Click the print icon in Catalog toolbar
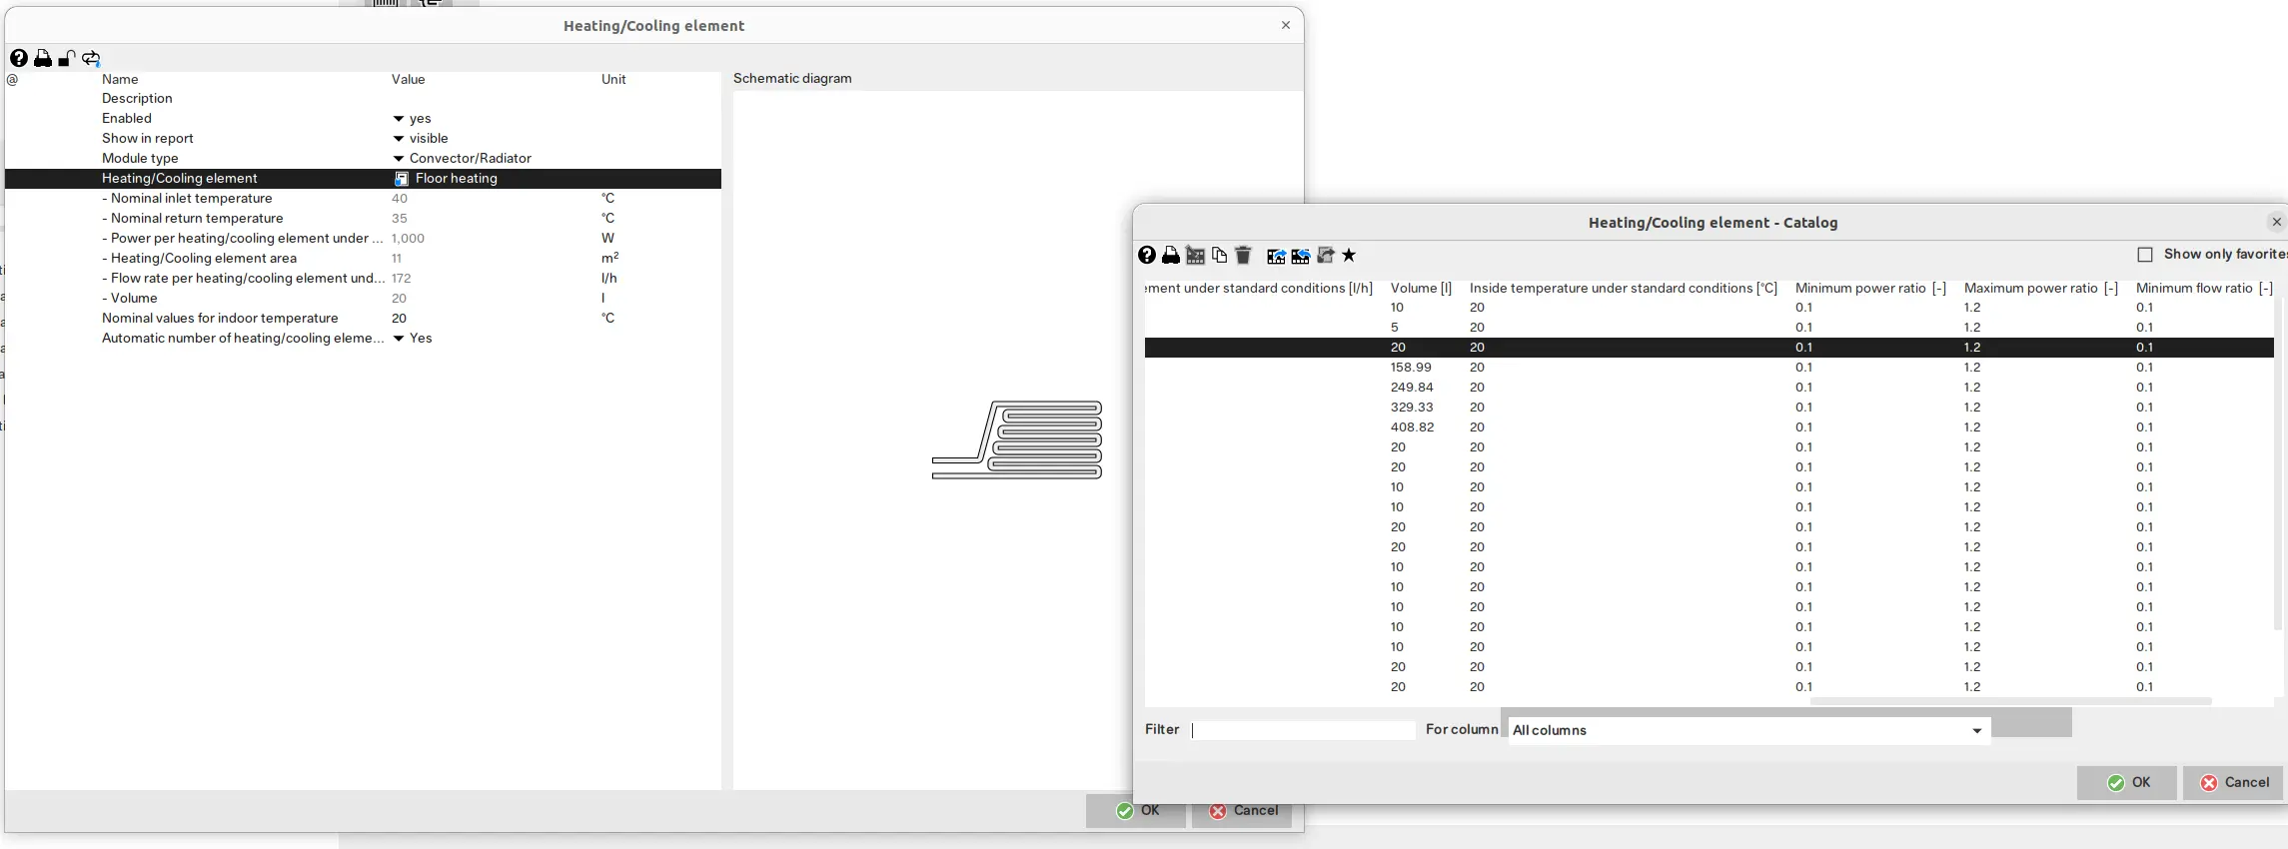The width and height of the screenshot is (2288, 849). (1170, 256)
